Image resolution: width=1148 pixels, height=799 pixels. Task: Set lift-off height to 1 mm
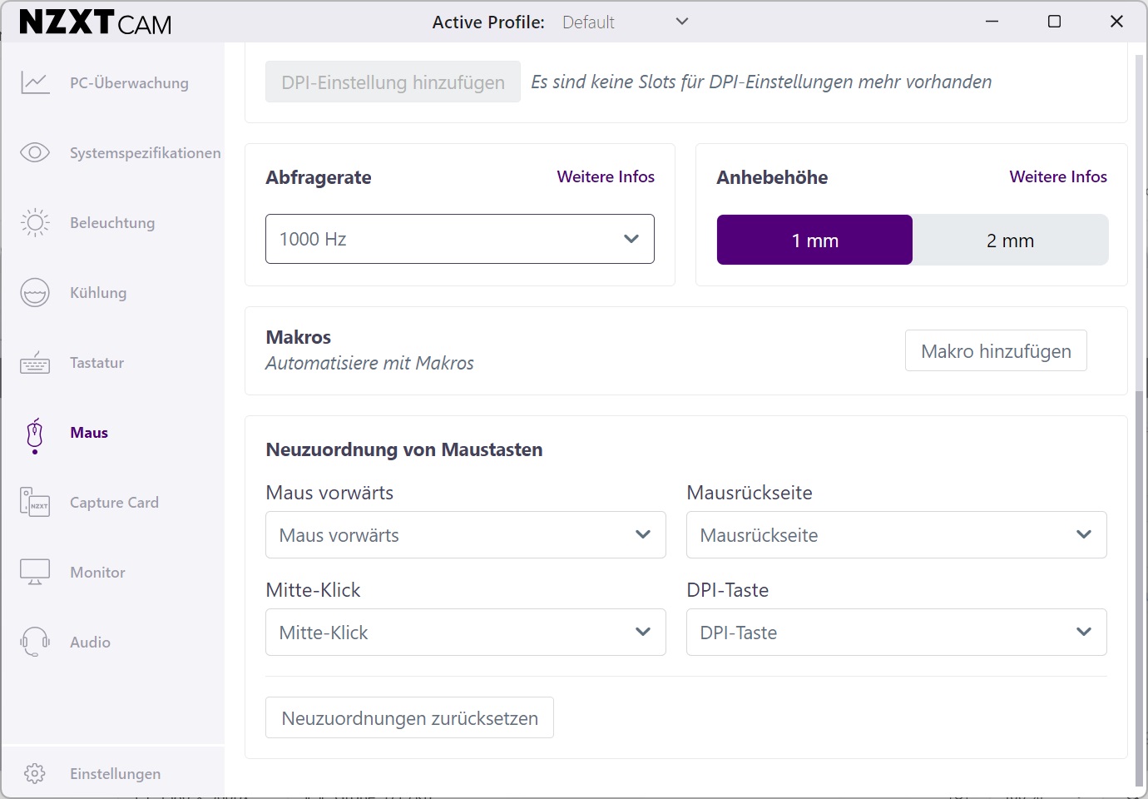click(x=815, y=240)
